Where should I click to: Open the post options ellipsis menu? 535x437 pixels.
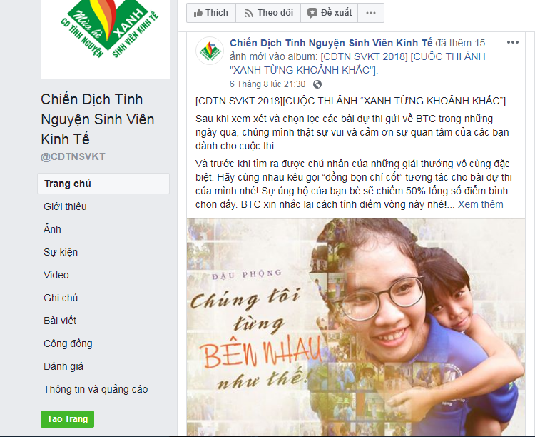(x=512, y=42)
